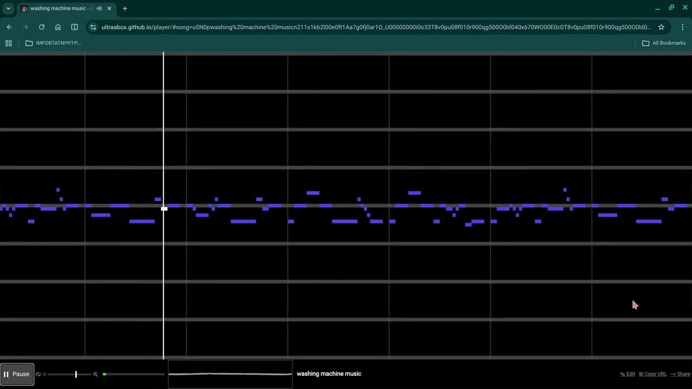Click the speaker volume icon in player
The width and height of the screenshot is (692, 389).
45,374
